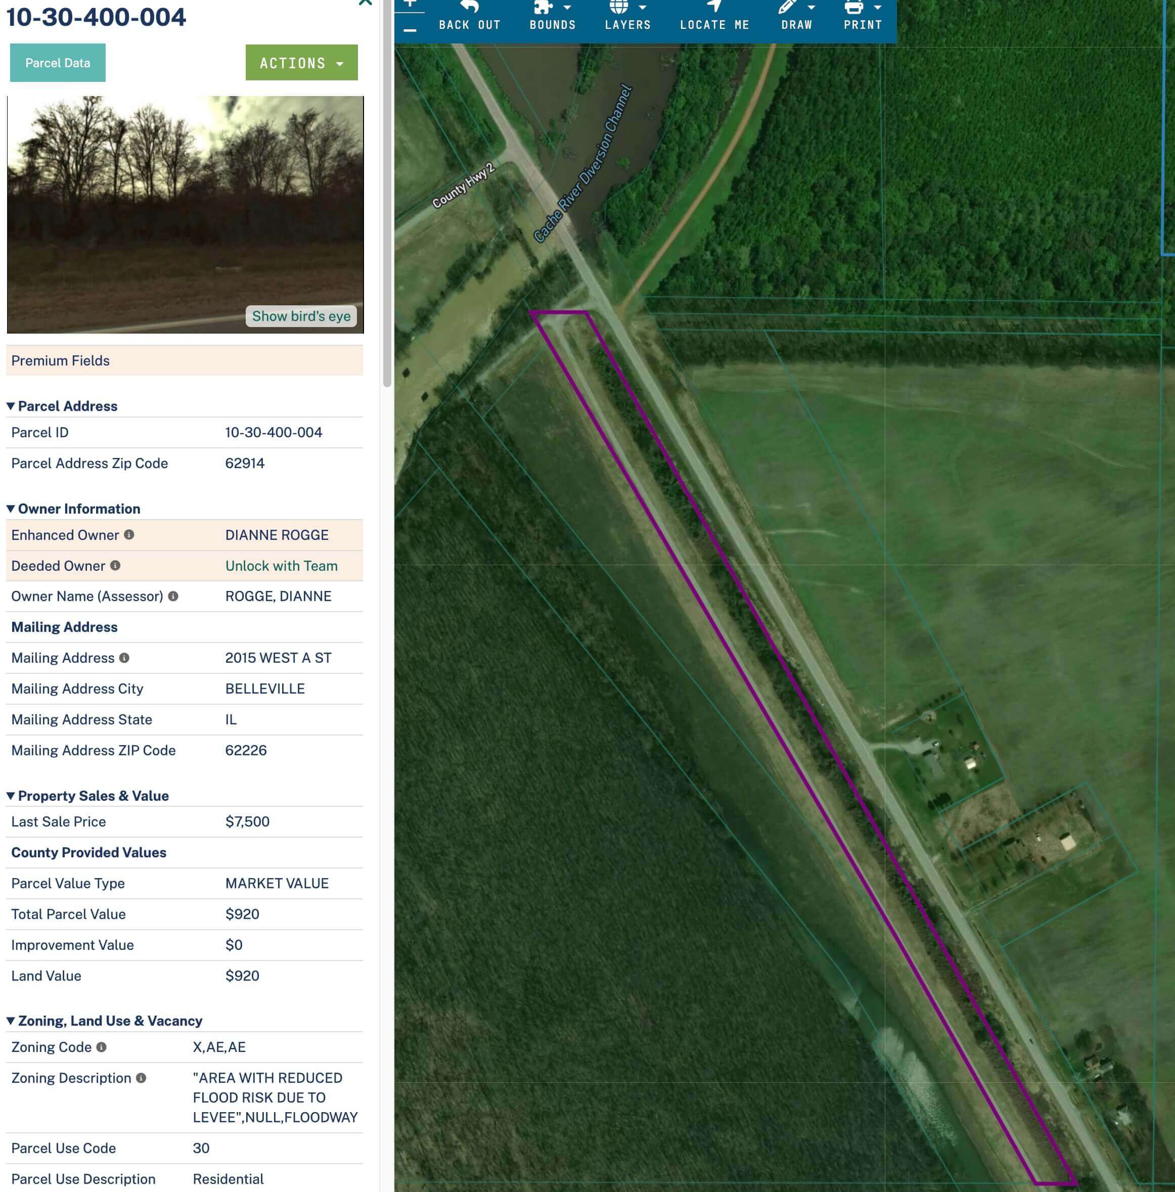The image size is (1175, 1192).
Task: Click the Zoning Code info icon
Action: (x=102, y=1047)
